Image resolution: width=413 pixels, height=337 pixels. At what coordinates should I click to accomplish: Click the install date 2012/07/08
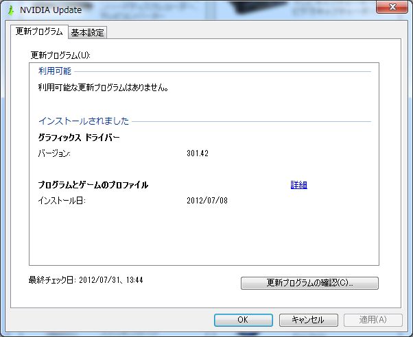(207, 201)
